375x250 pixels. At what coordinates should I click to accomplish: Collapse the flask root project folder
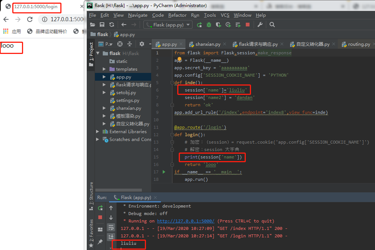coord(98,53)
